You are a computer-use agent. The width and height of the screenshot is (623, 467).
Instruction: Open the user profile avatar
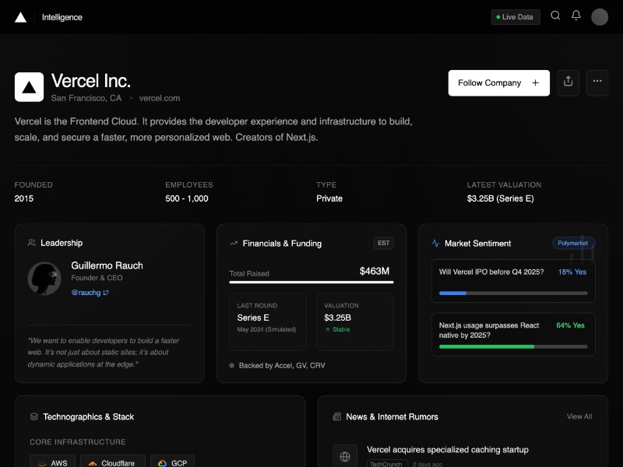600,17
